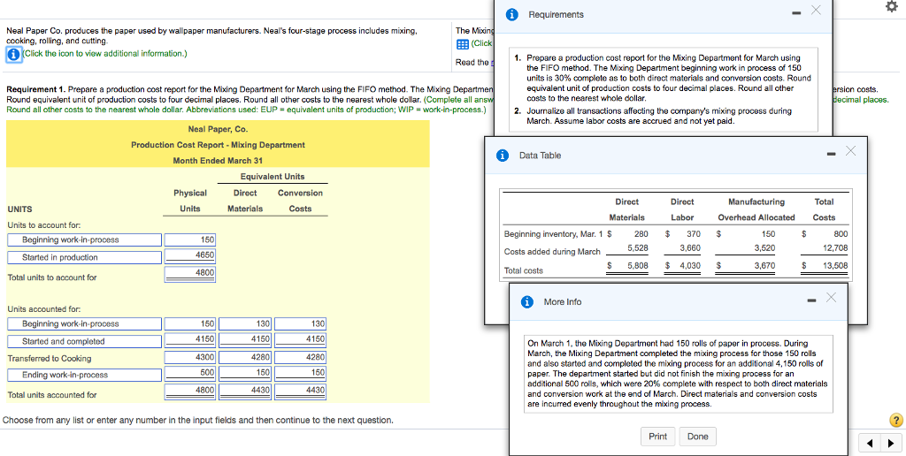This screenshot has height=456, width=906.
Task: Select the started in production field 4650
Action: (x=190, y=255)
